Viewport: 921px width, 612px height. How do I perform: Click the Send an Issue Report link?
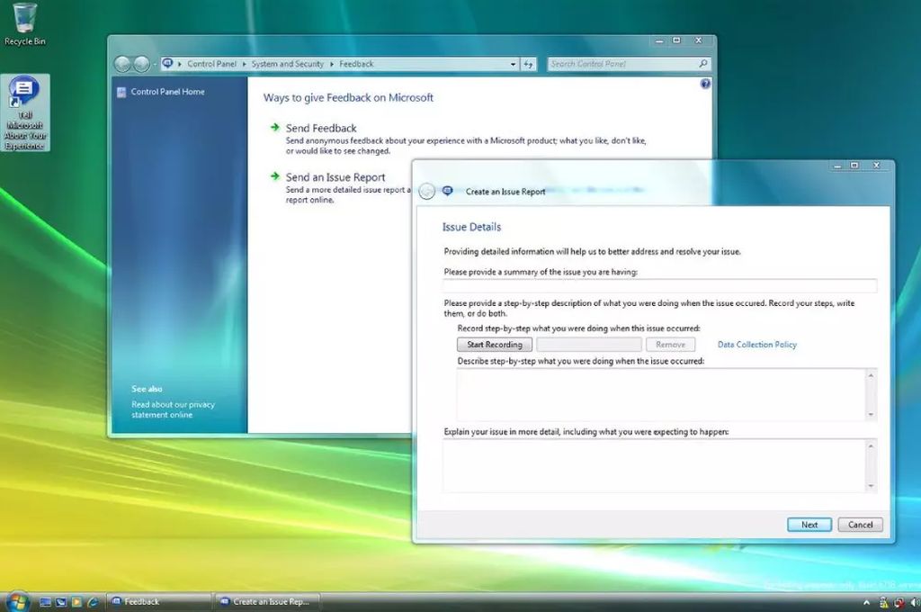(x=335, y=177)
